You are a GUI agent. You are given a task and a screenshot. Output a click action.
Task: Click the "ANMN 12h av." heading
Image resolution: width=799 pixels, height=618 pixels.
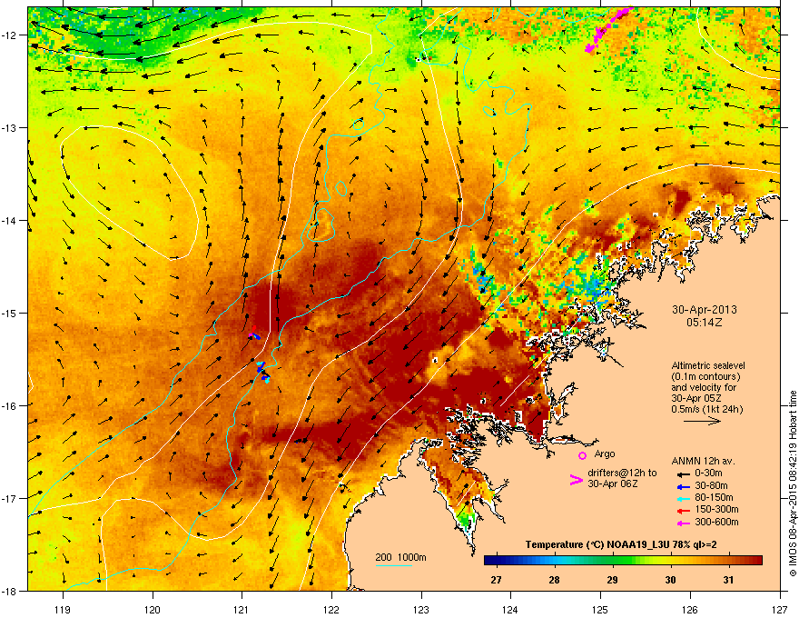pyautogui.click(x=703, y=461)
